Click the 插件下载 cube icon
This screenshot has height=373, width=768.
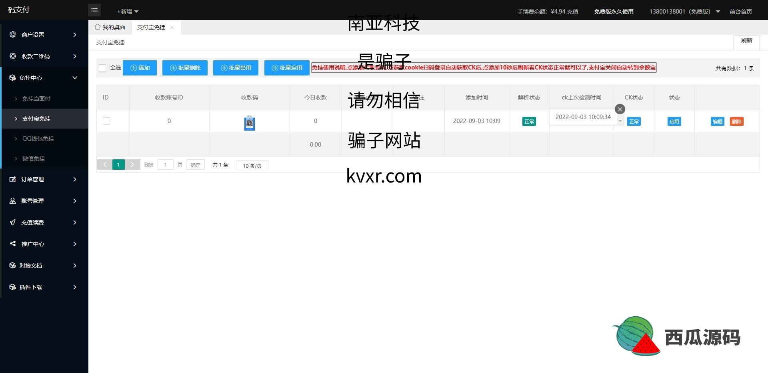[13, 287]
